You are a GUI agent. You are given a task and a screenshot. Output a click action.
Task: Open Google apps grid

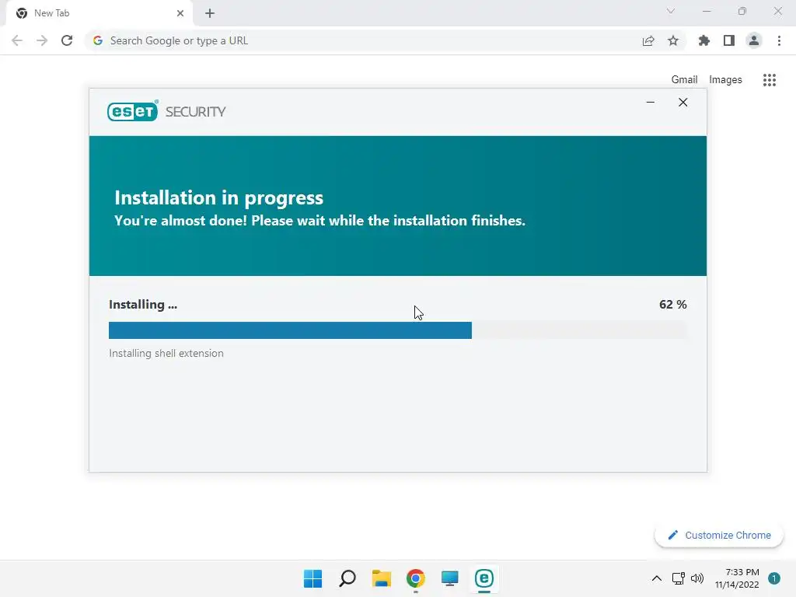tap(770, 80)
